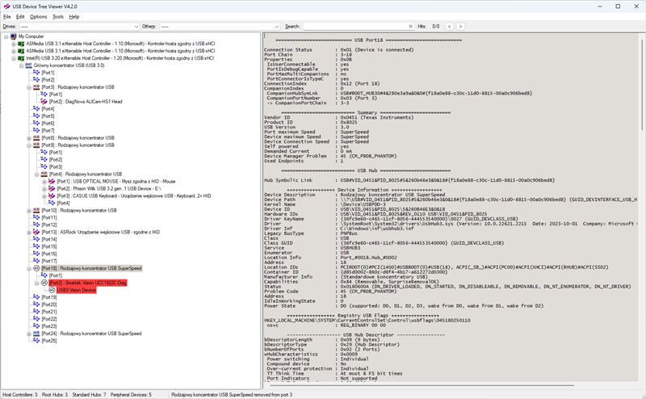Go to next search hit
The image size is (646, 399).
(x=460, y=27)
